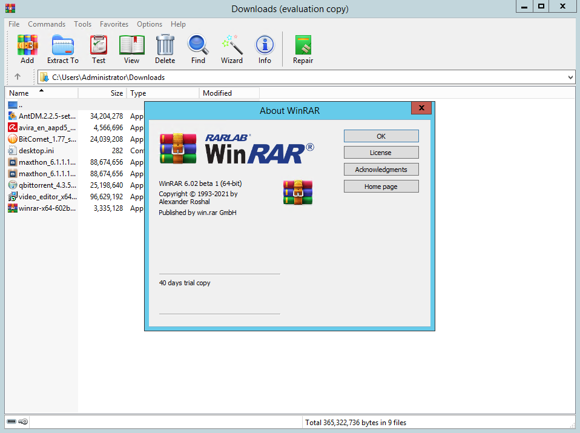Click the avira file icon
The width and height of the screenshot is (580, 433).
13,128
